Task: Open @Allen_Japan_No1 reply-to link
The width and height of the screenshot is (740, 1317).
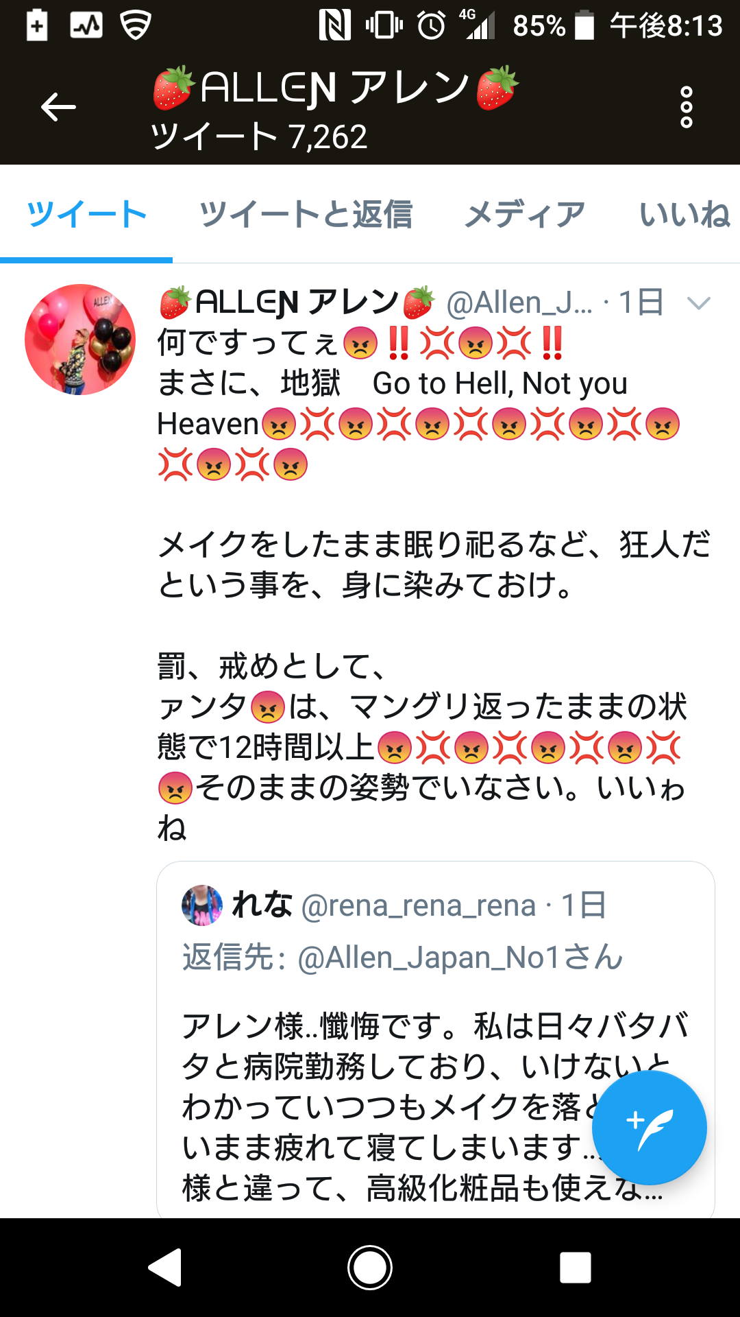Action: pos(430,958)
